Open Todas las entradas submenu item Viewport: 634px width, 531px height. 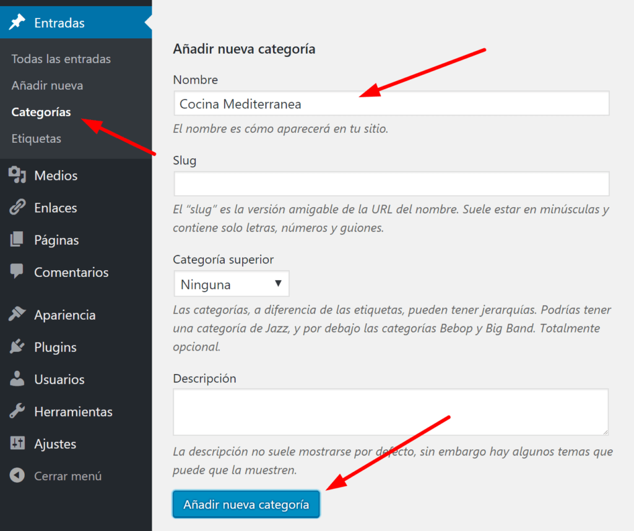[61, 59]
